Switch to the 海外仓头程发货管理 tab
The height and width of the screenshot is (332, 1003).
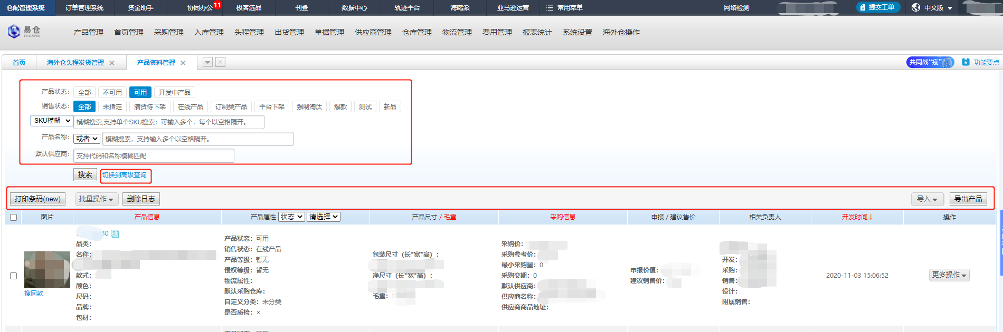[x=75, y=62]
